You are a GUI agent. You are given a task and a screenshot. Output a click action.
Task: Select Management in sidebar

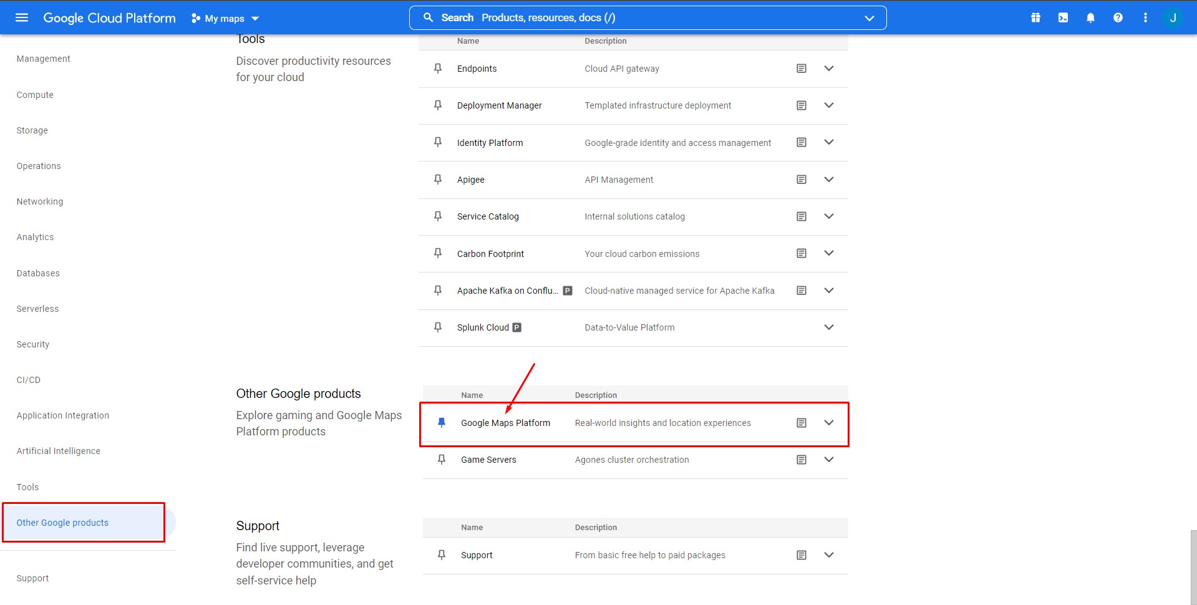click(43, 59)
